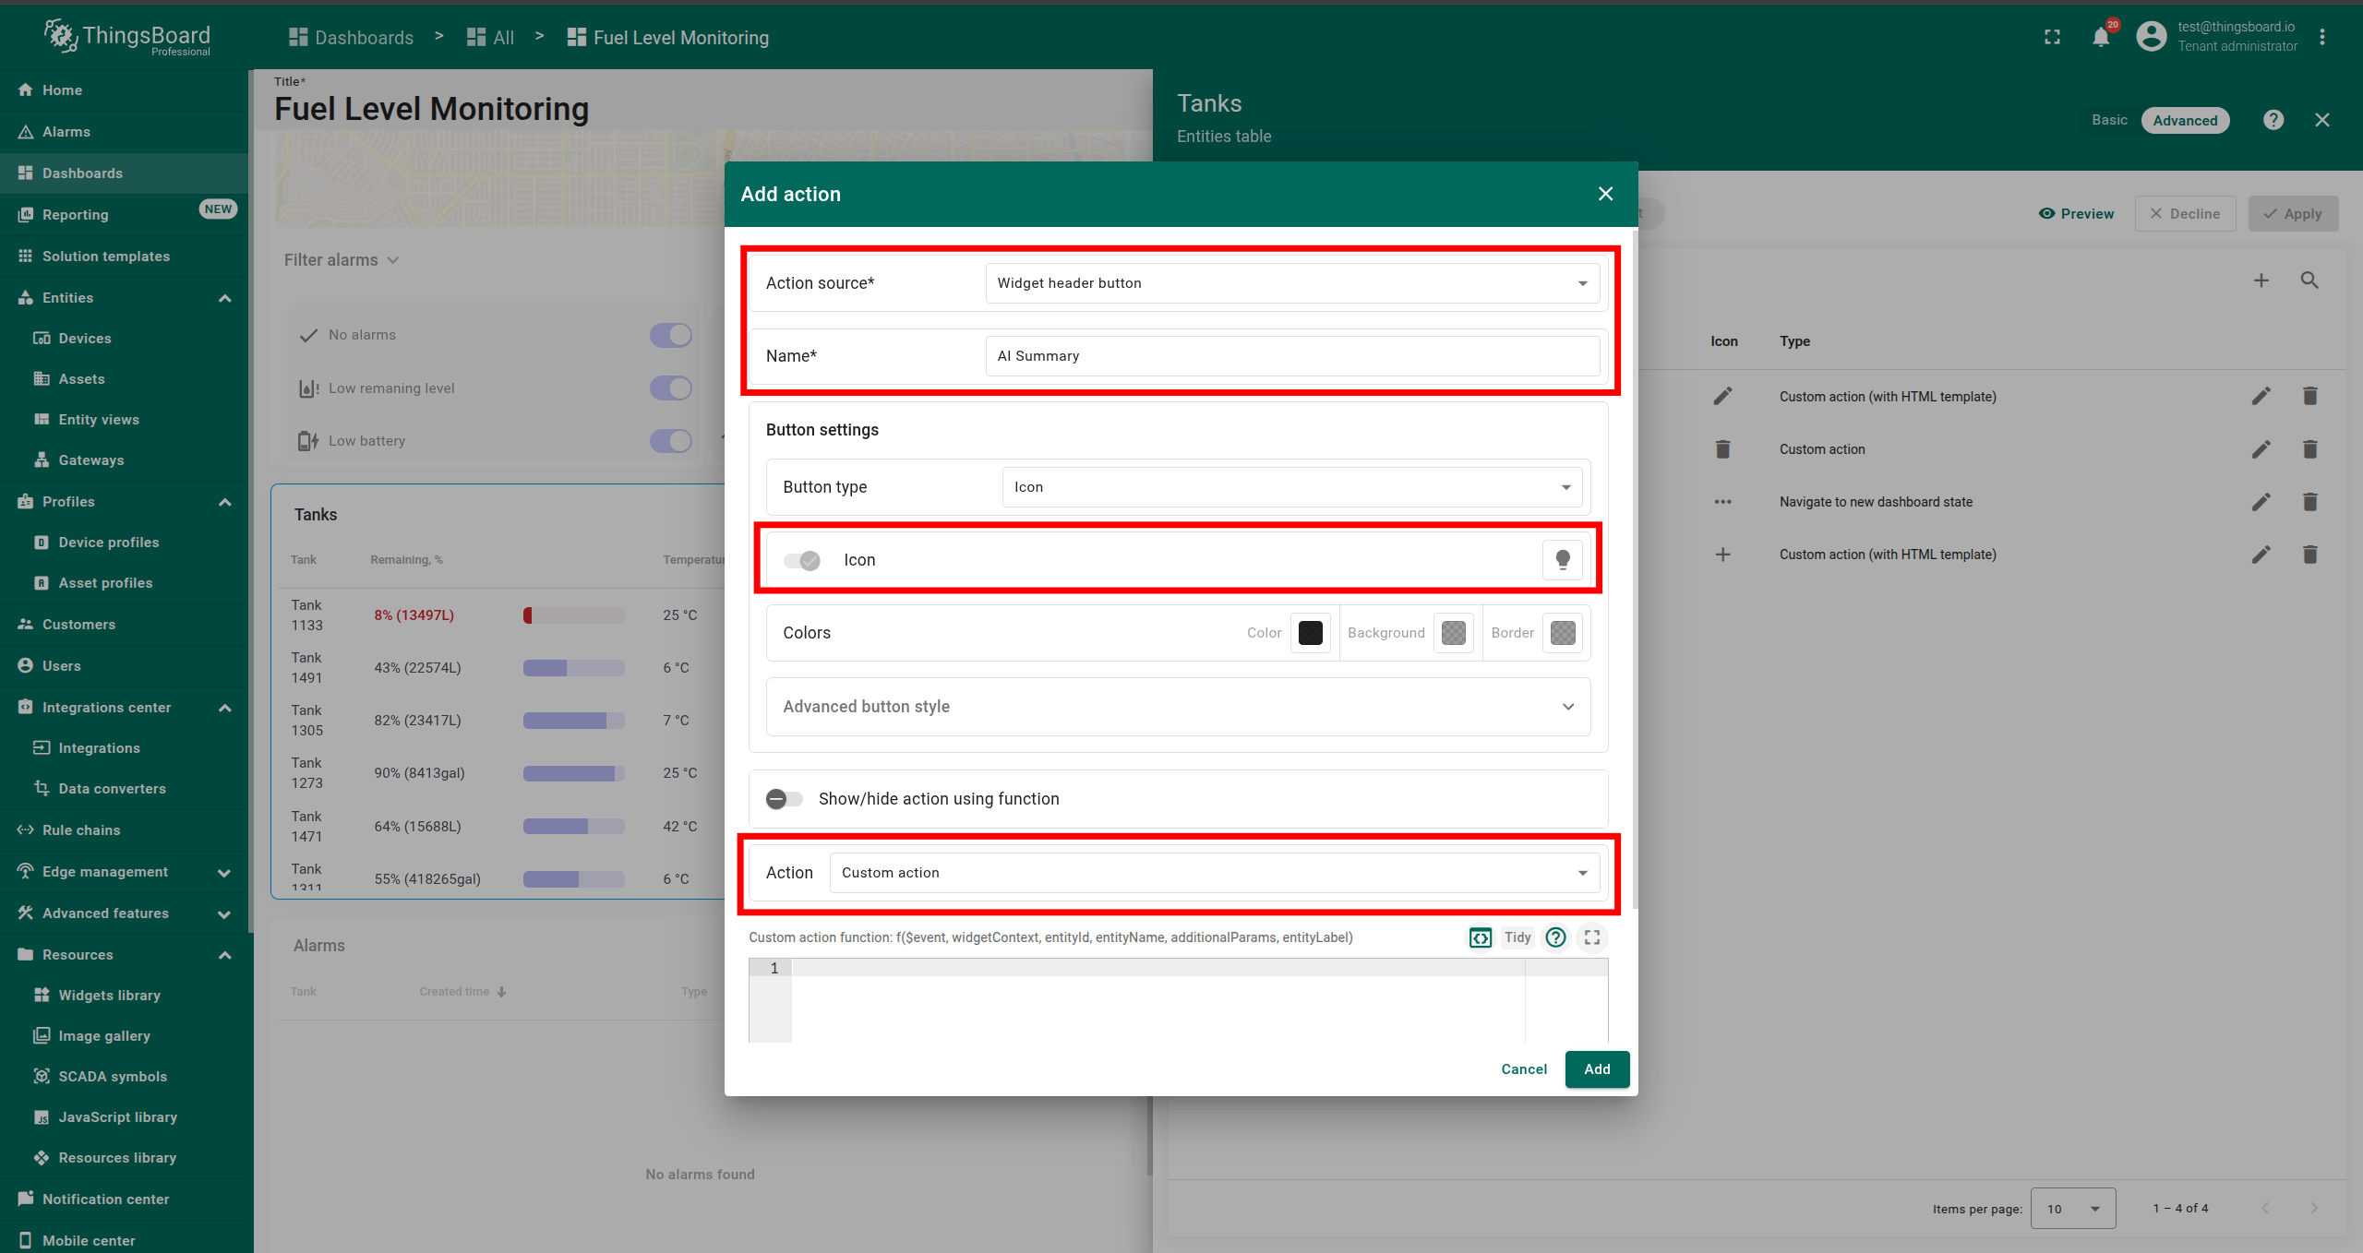The height and width of the screenshot is (1253, 2363).
Task: Delete the Navigate to new dashboard state action
Action: point(2309,502)
